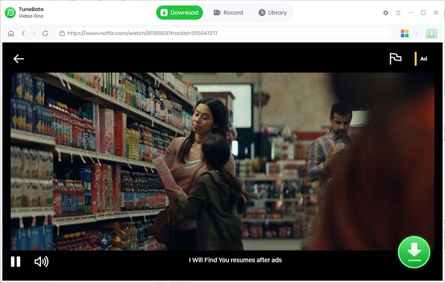The width and height of the screenshot is (445, 283).
Task: Focus the Netflix URL address field
Action: [223, 33]
